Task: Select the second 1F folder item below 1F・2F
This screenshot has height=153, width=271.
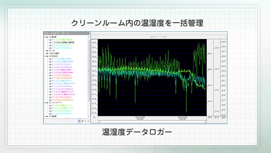Action: (54, 53)
